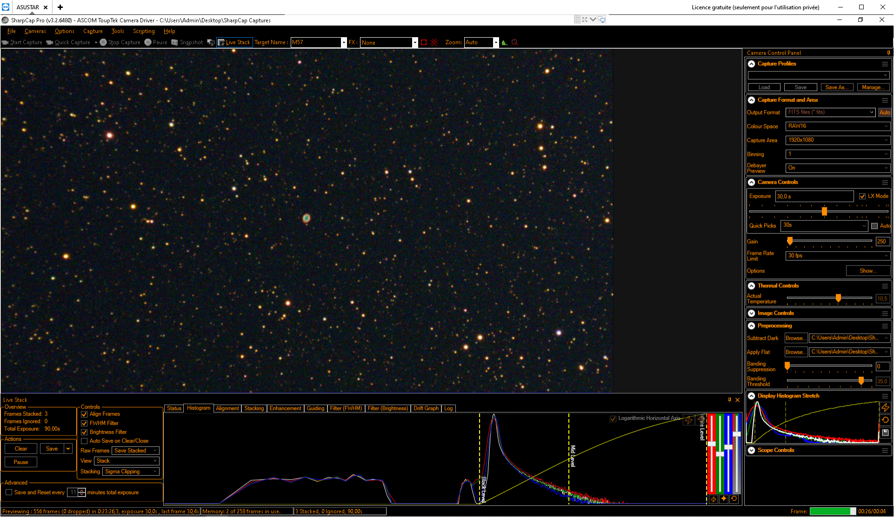The width and height of the screenshot is (894, 517).
Task: Open the Stacking Sigma Clipping dropdown
Action: pos(131,471)
